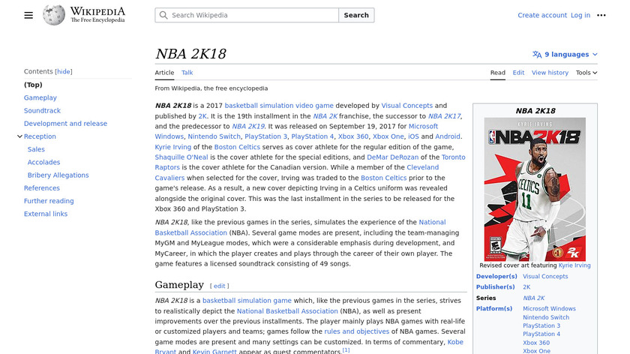Image resolution: width=630 pixels, height=354 pixels.
Task: Open DeMar DeRozan link
Action: coord(392,157)
